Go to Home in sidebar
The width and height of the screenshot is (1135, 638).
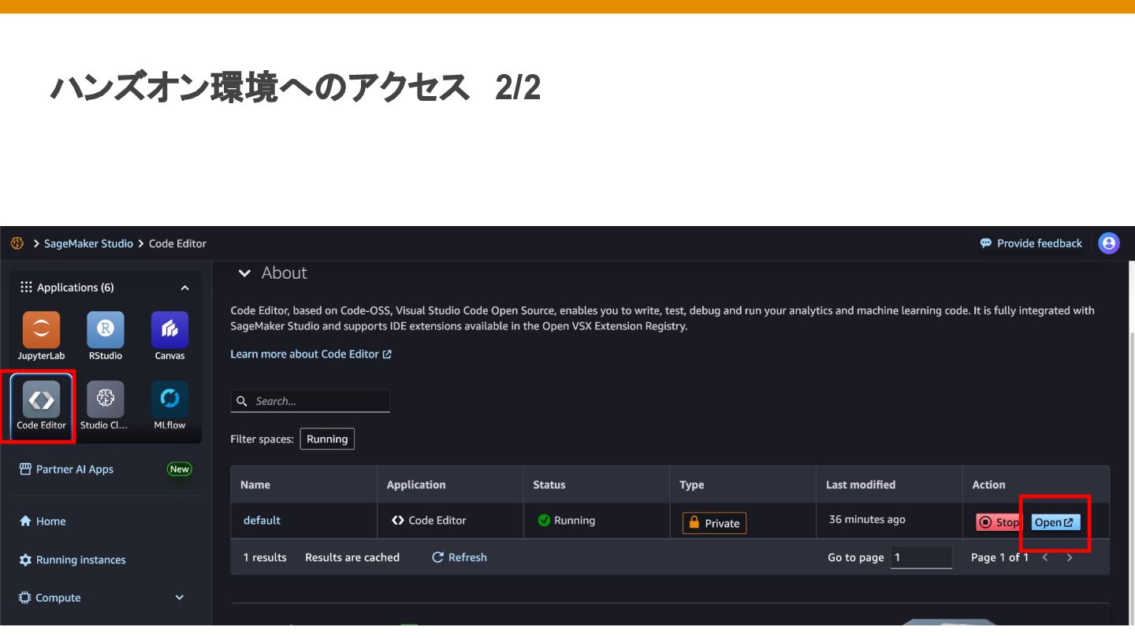click(42, 521)
